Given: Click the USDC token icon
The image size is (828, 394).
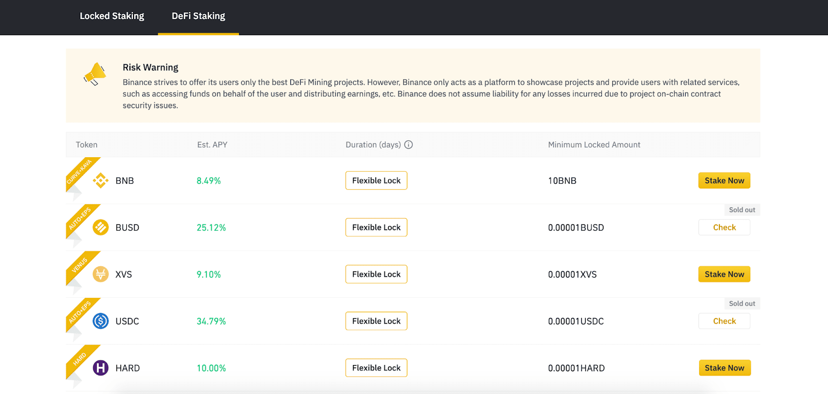Looking at the screenshot, I should (x=100, y=321).
